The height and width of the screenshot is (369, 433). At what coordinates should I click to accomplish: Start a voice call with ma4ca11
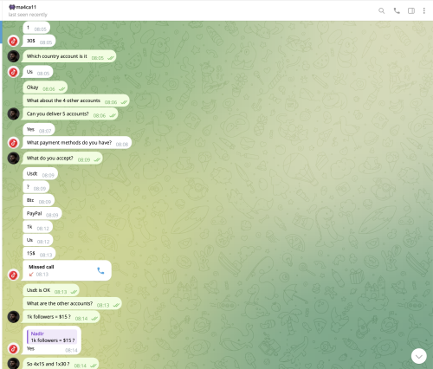[x=397, y=10]
